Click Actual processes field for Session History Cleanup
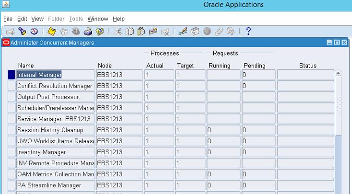 159,130
